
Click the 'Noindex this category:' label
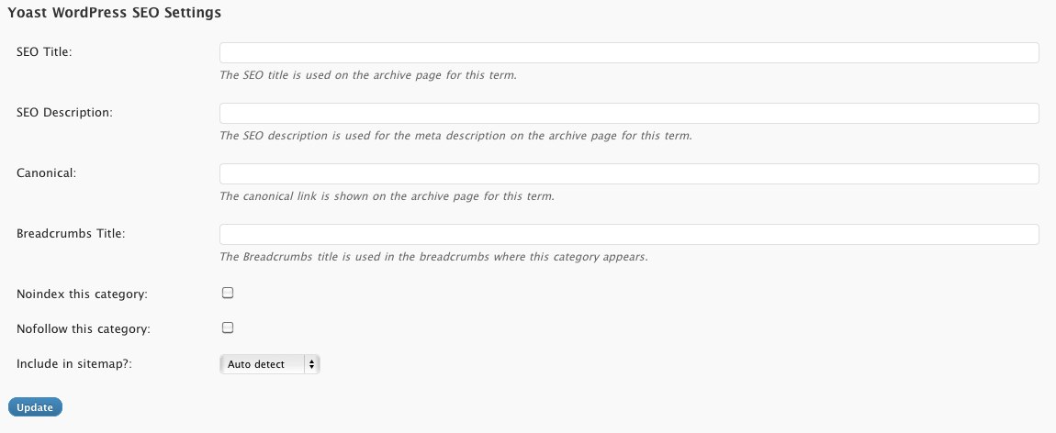[82, 294]
